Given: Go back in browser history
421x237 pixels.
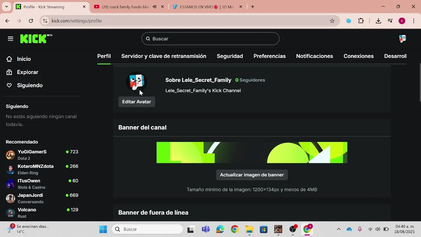Looking at the screenshot, I should pyautogui.click(x=7, y=21).
